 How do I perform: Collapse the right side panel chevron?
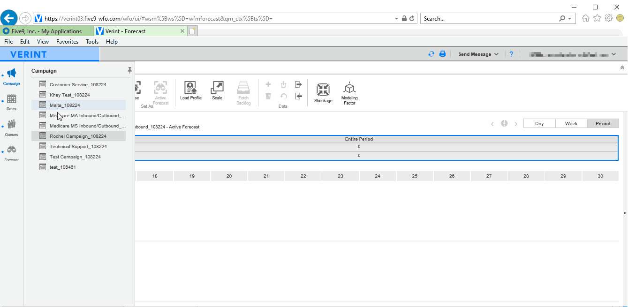tap(625, 212)
